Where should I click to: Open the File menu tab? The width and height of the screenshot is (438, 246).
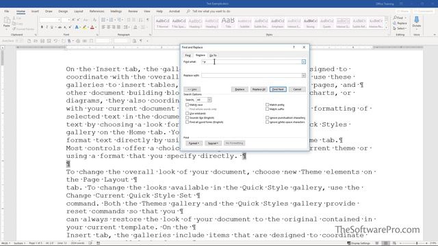point(6,12)
